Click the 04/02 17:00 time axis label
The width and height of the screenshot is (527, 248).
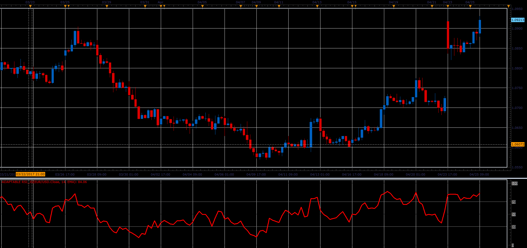(x=161, y=174)
